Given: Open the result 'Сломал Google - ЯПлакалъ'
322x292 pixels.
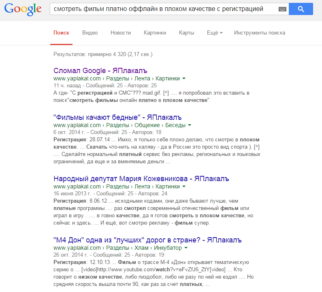Looking at the screenshot, I should coord(100,71).
